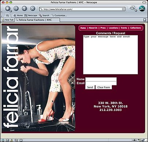Click in the Name input field
This screenshot has width=148, height=142.
pyautogui.click(x=101, y=79)
